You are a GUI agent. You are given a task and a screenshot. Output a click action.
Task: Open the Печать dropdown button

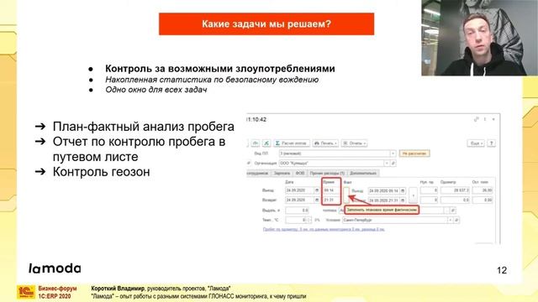pyautogui.click(x=325, y=143)
